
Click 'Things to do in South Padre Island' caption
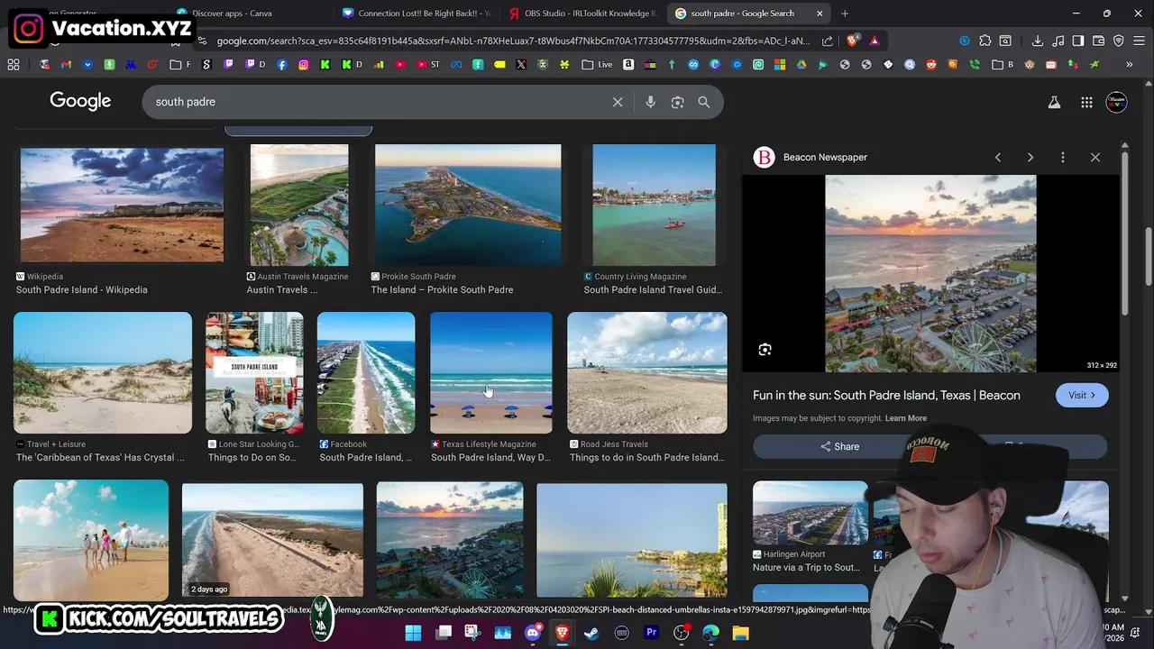pos(647,457)
